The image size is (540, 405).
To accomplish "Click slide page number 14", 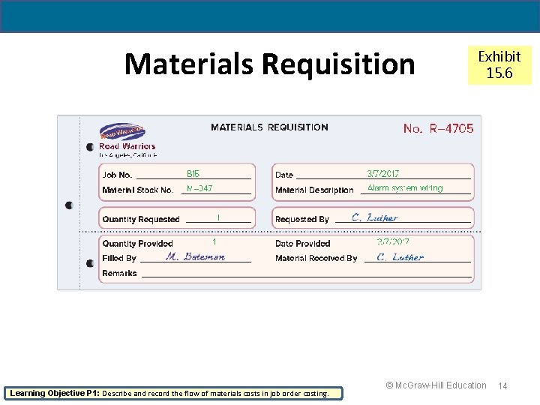I will coord(502,386).
